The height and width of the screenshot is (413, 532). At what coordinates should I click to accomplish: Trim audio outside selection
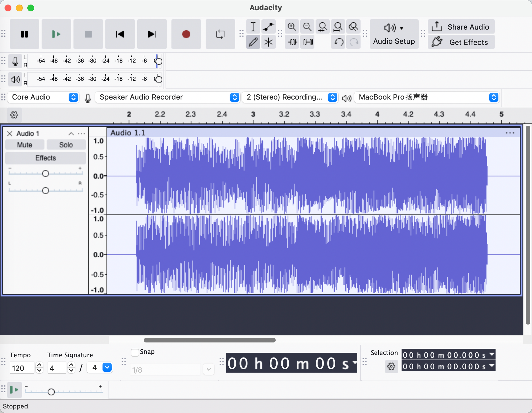[292, 42]
